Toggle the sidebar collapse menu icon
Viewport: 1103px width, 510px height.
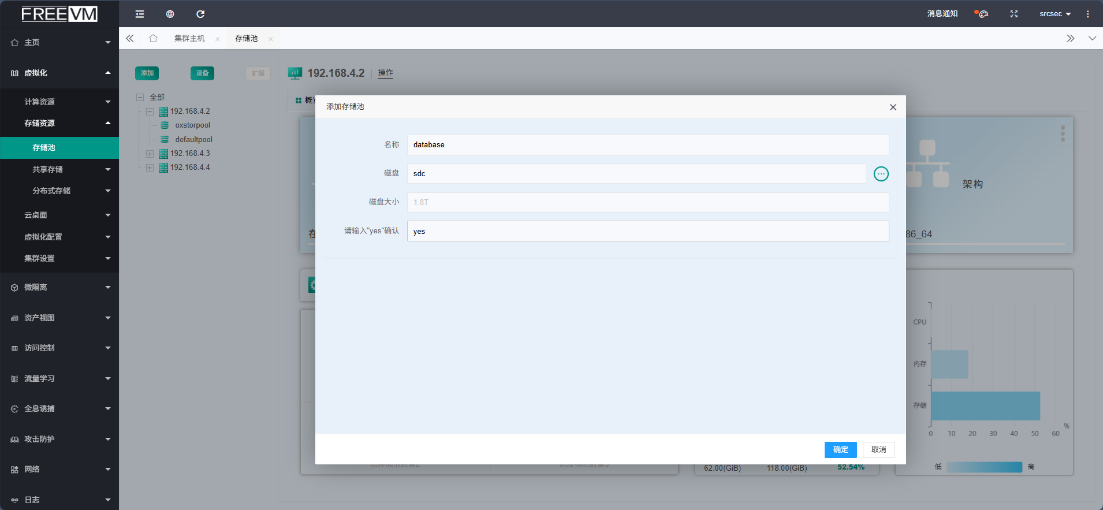140,14
